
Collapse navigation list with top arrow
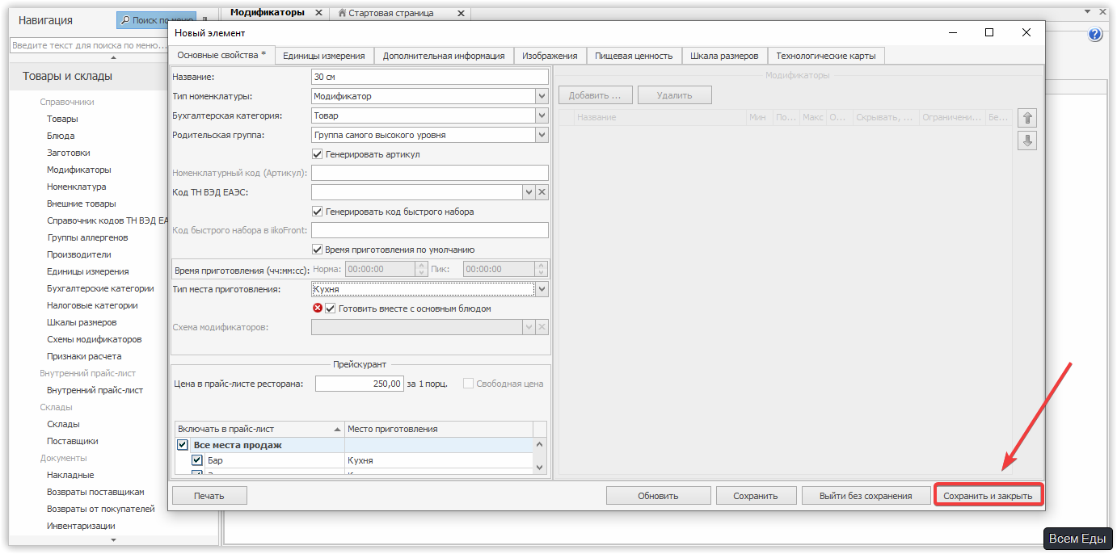113,57
